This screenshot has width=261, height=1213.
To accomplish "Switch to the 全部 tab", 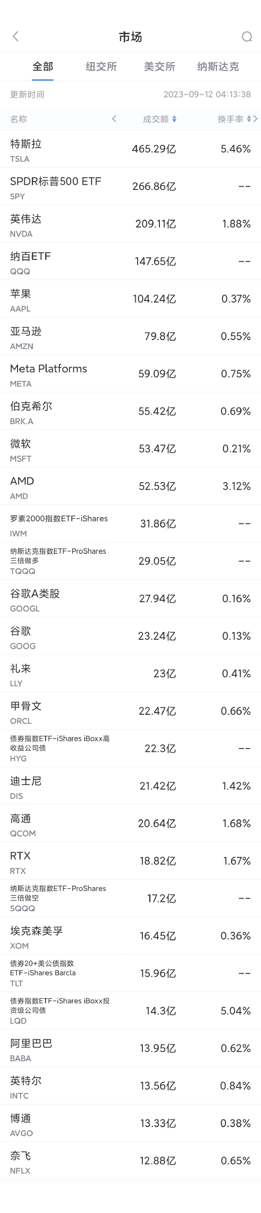I will tap(43, 66).
